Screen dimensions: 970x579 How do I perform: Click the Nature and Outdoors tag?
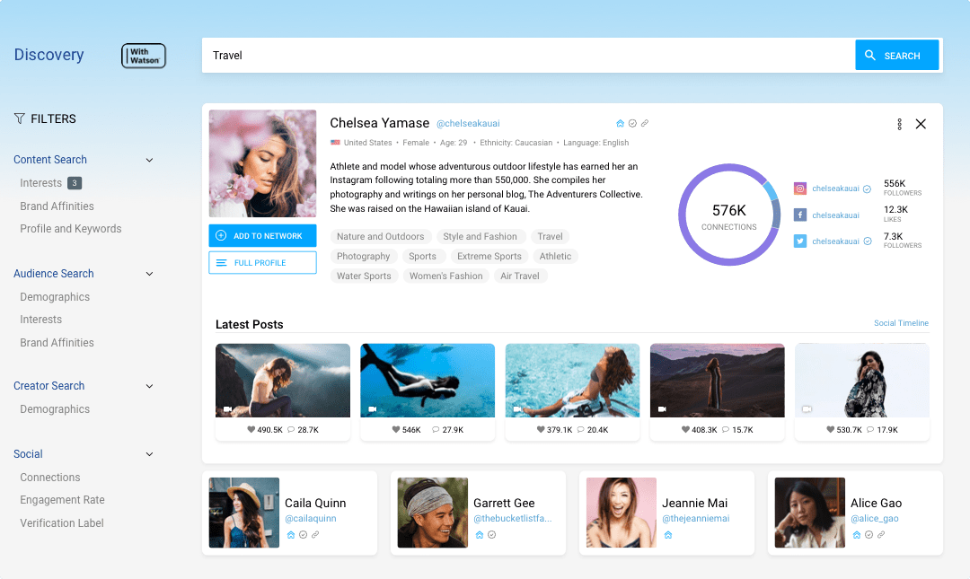pyautogui.click(x=381, y=236)
